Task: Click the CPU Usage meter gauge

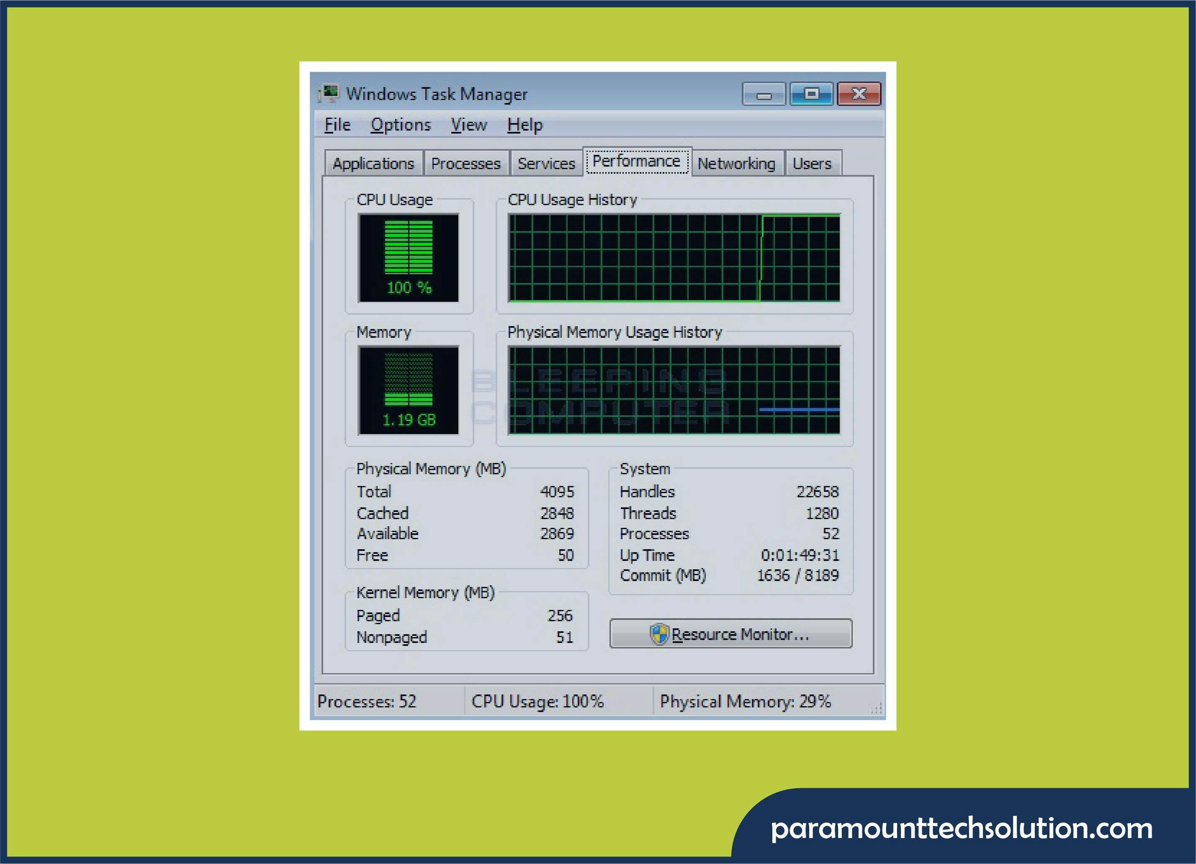Action: click(408, 257)
